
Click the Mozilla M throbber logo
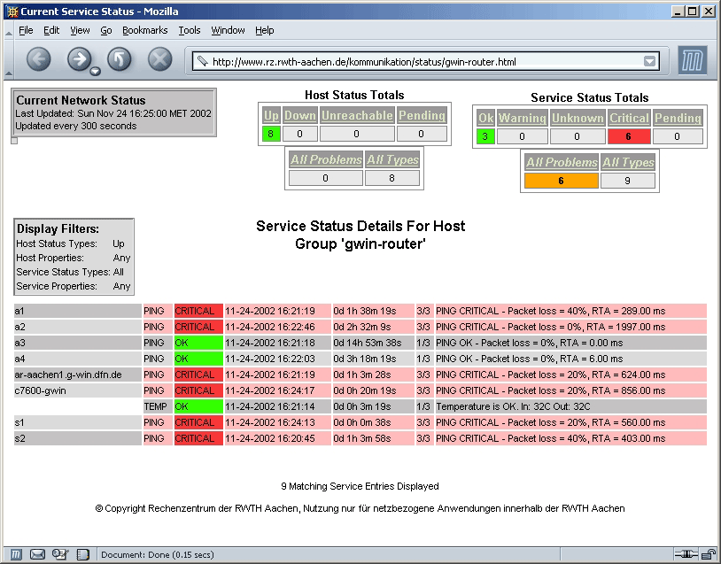pos(692,60)
